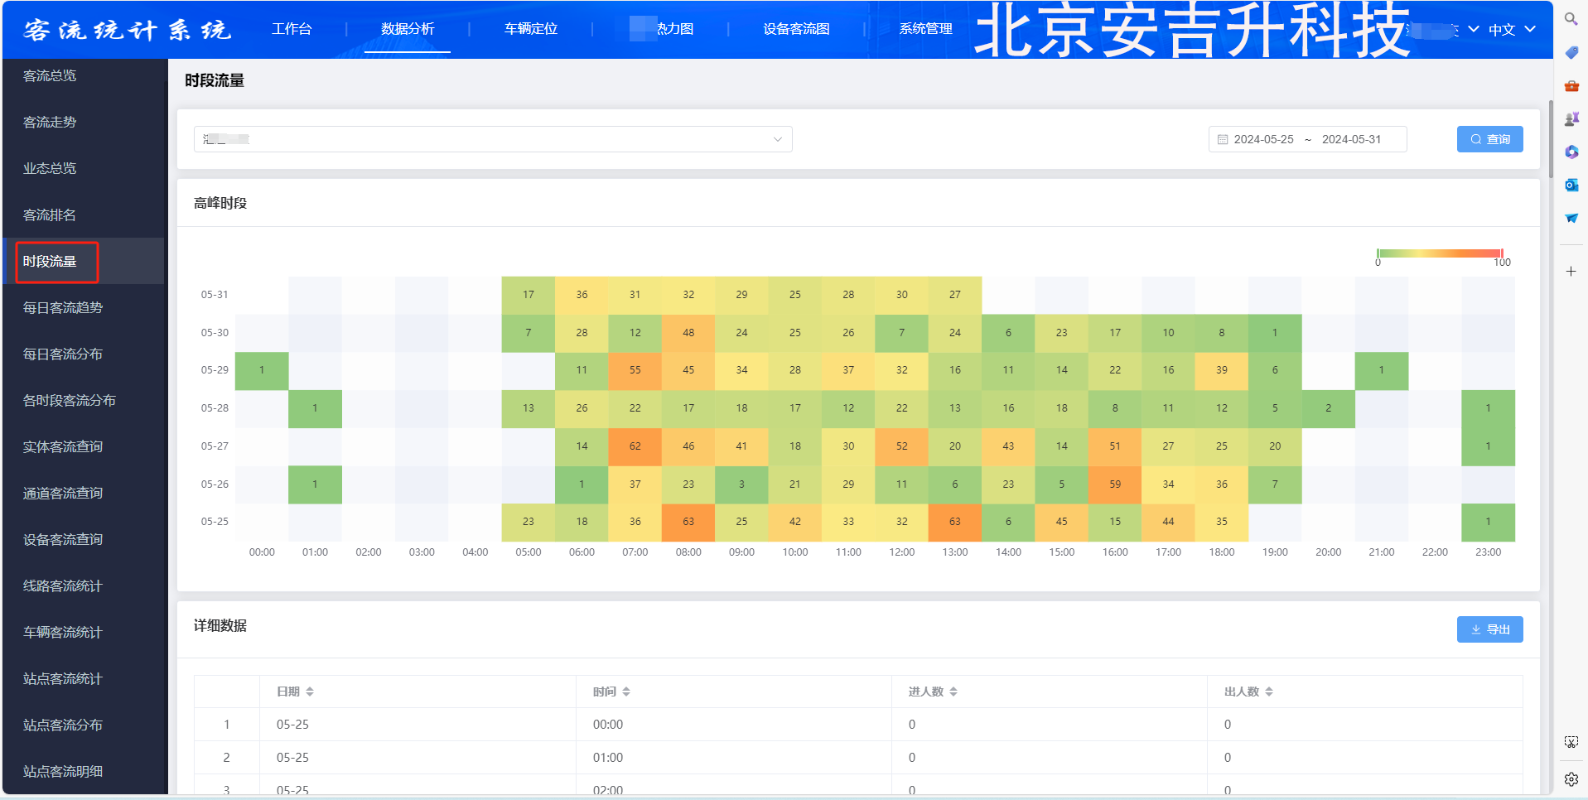Click the 导出 export button
The width and height of the screenshot is (1588, 800).
pos(1489,629)
